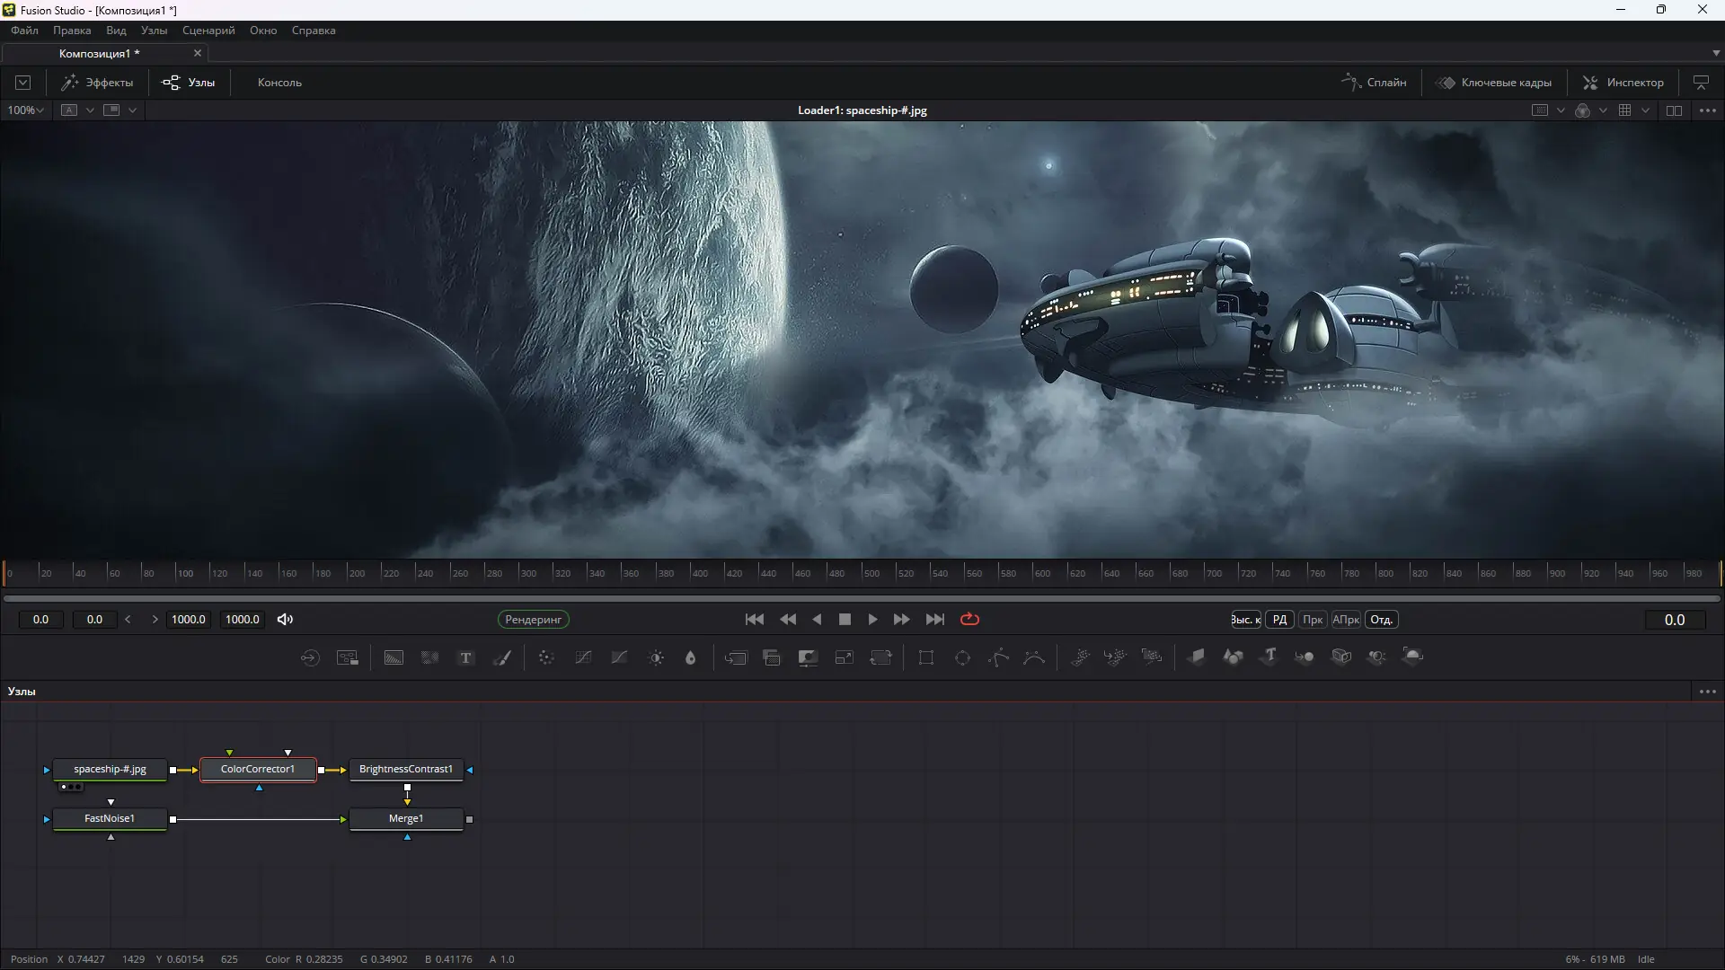
Task: Select the Merge1 node
Action: click(x=406, y=818)
